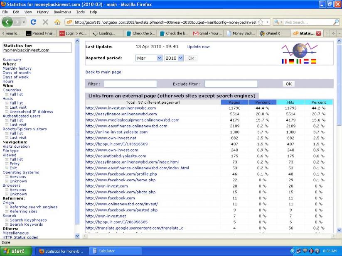Select the German flag language icon

point(292,61)
